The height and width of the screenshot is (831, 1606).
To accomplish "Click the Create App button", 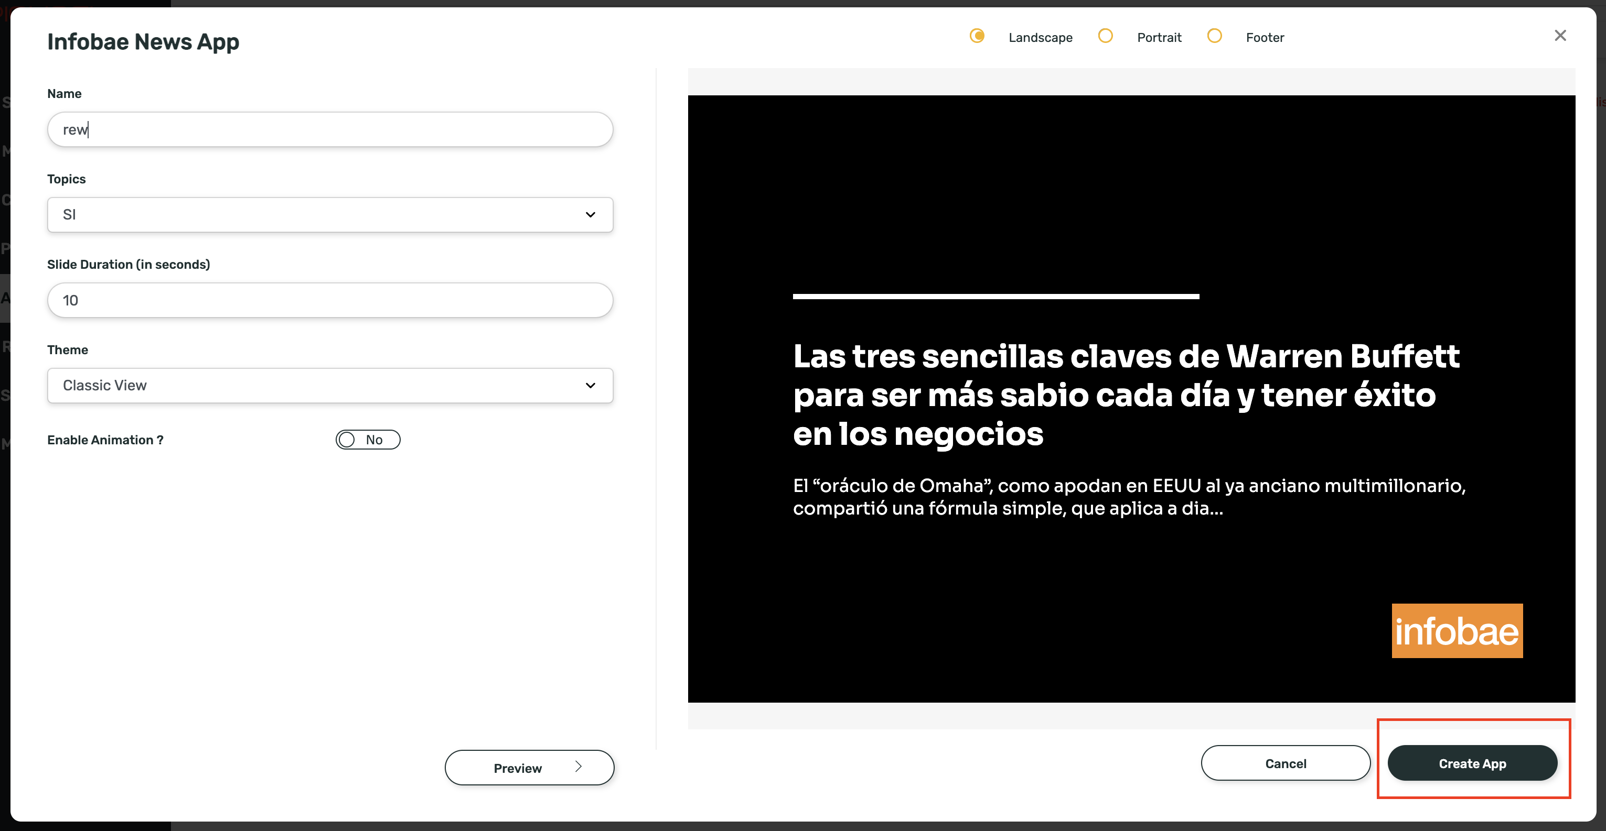I will [x=1472, y=763].
